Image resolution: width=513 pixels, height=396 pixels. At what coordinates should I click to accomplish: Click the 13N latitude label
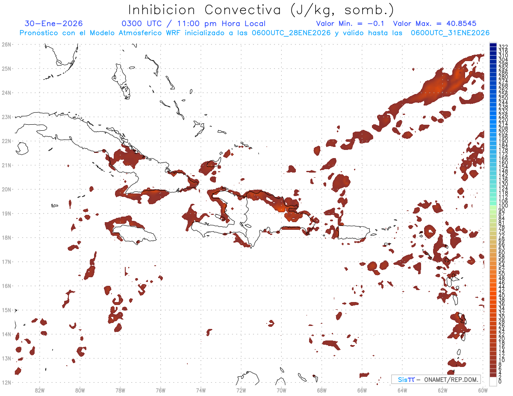coord(6,358)
